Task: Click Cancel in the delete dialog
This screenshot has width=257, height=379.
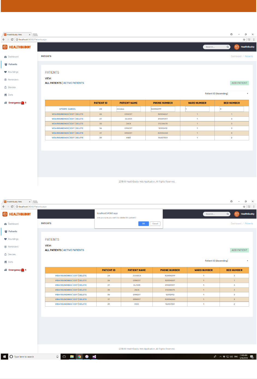Action: click(x=155, y=224)
